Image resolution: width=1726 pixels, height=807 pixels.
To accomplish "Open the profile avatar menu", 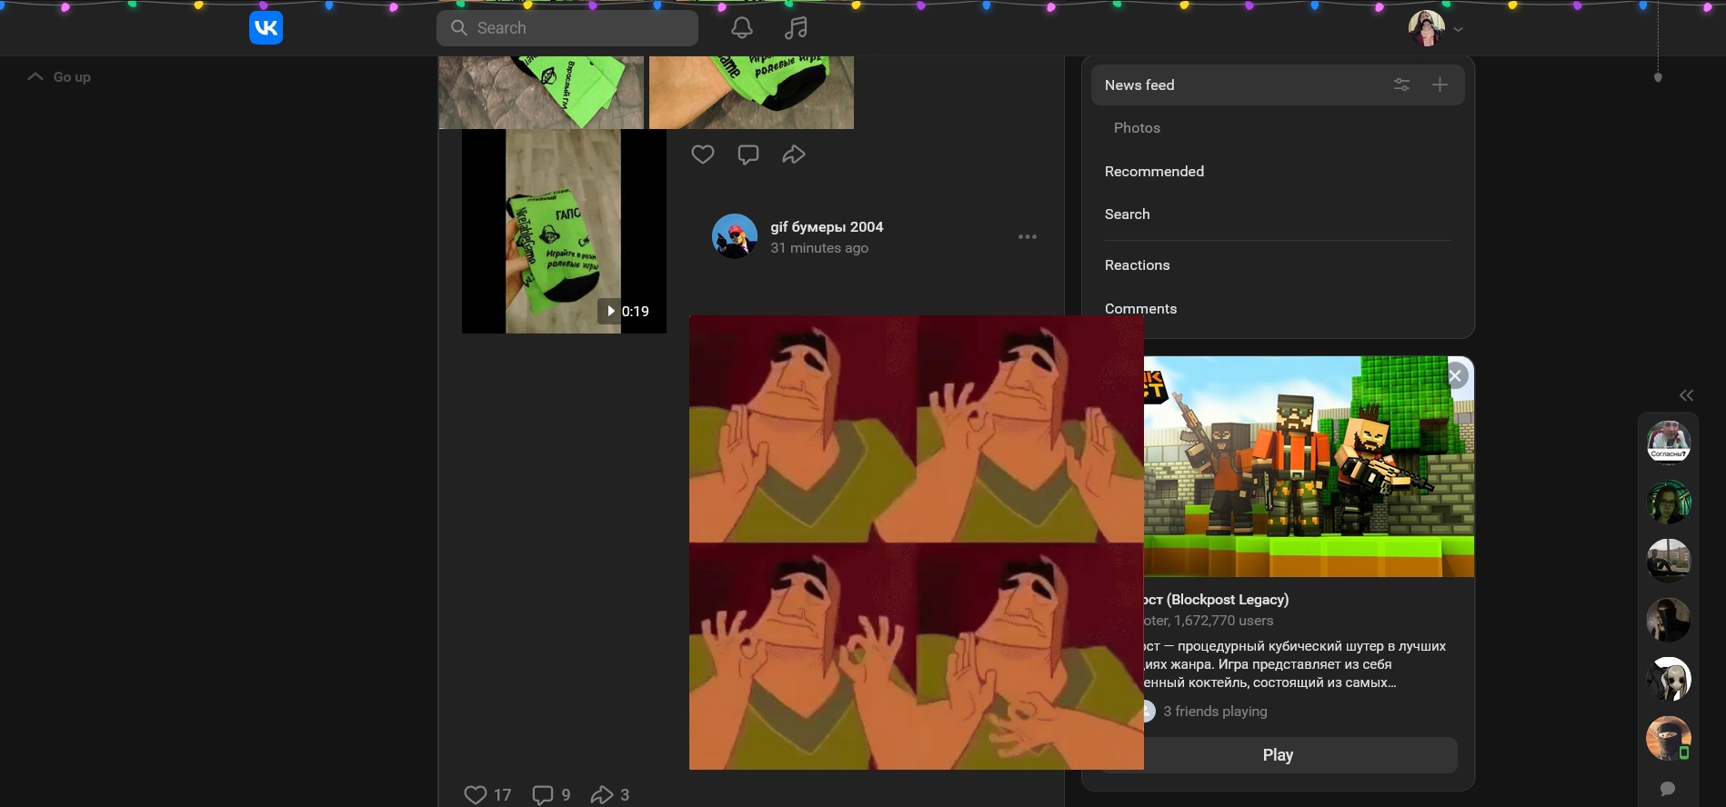I will point(1436,28).
